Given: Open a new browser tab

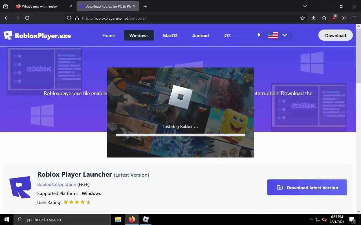Looking at the screenshot, I should [x=145, y=6].
